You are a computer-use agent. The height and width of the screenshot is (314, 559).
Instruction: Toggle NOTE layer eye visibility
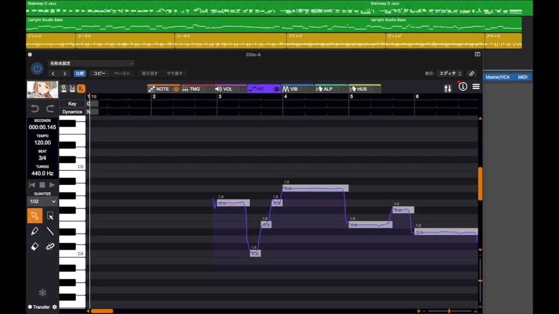[176, 89]
